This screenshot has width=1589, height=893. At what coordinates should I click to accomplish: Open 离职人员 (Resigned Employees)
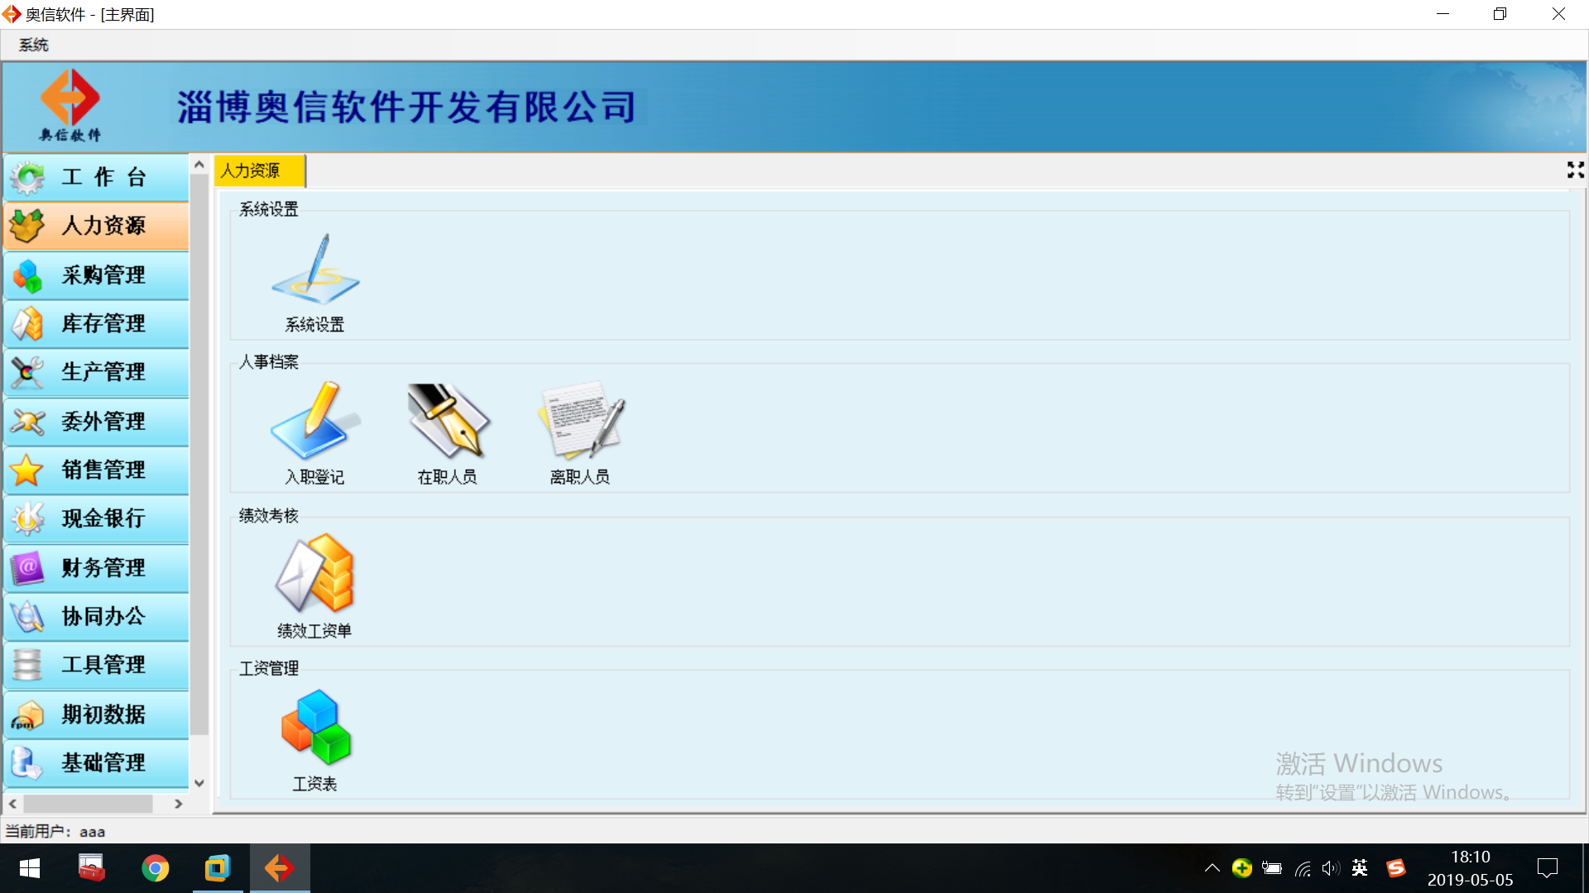[579, 432]
